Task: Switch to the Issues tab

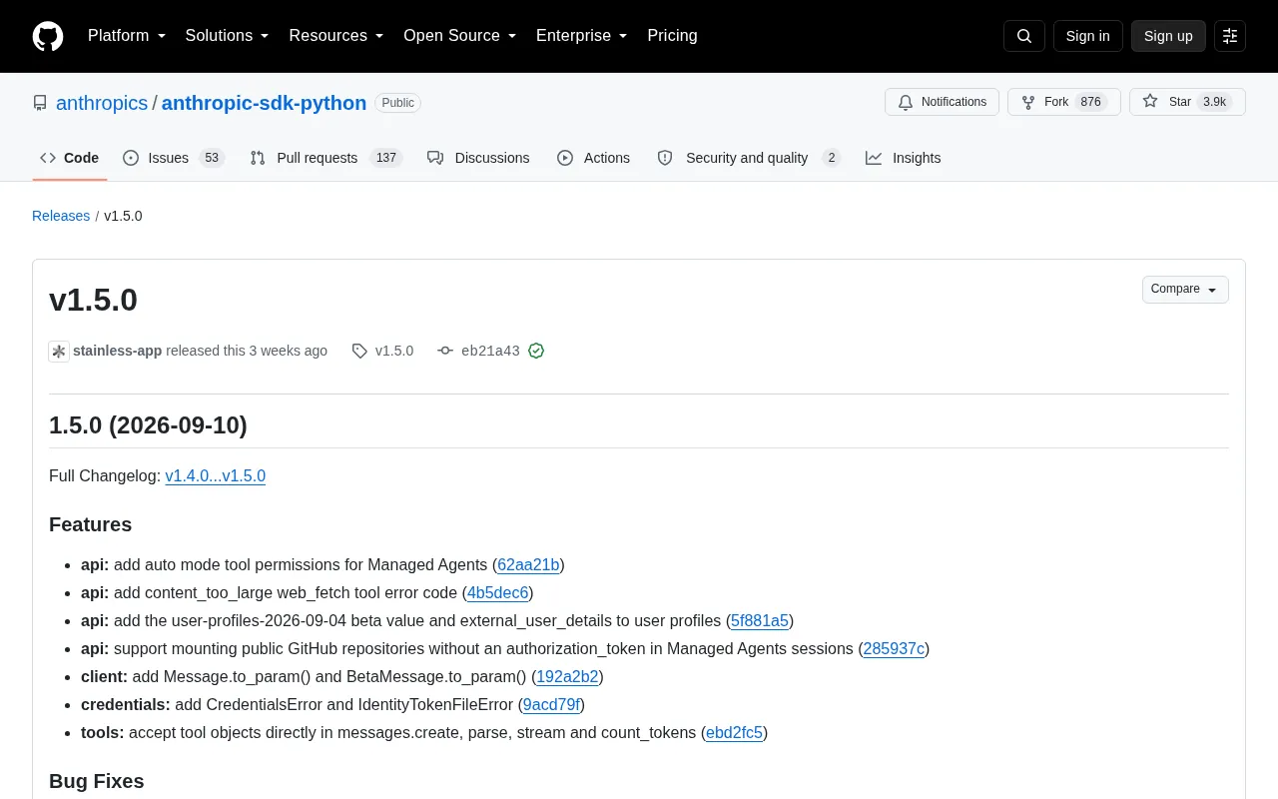Action: pos(174,158)
